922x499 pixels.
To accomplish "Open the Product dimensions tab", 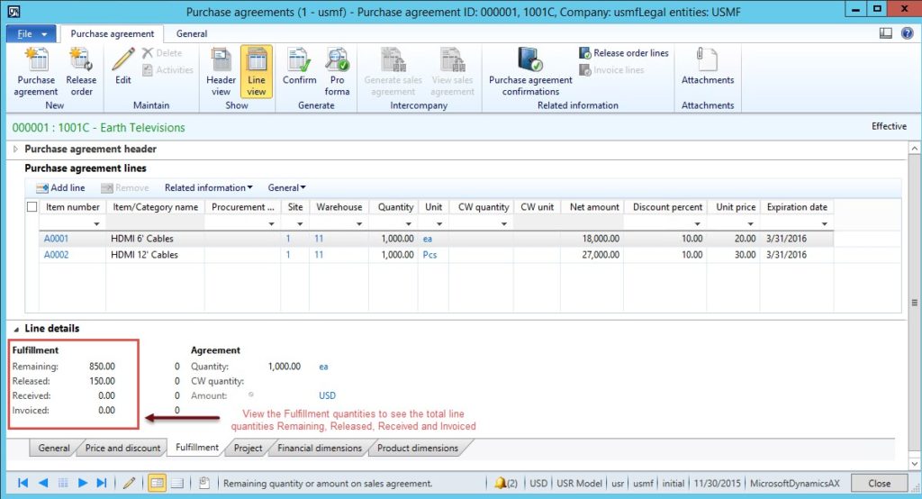I will coord(418,448).
